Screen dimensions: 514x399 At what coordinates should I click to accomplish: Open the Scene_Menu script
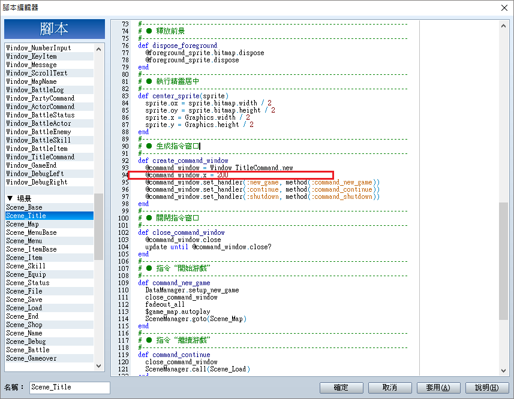(50, 241)
